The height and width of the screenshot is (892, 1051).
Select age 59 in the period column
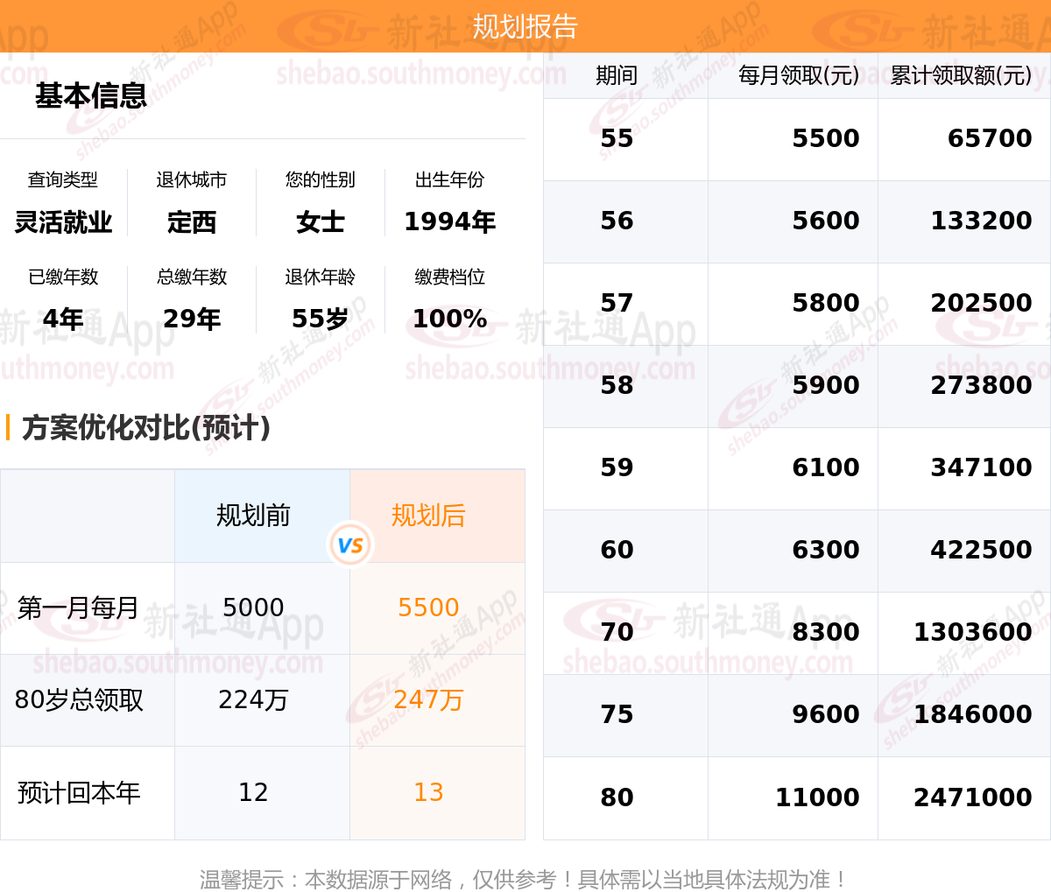(x=617, y=467)
